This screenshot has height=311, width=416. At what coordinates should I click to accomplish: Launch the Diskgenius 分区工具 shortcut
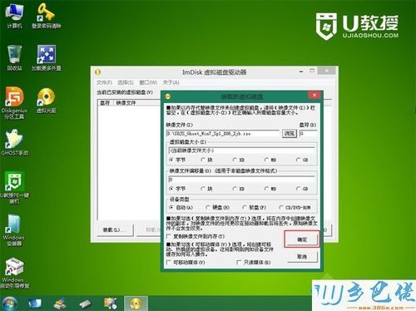[x=14, y=102]
